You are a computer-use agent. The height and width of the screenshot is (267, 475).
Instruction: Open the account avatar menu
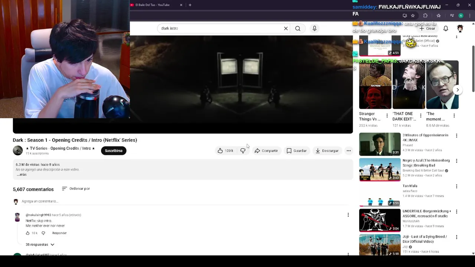(x=460, y=29)
